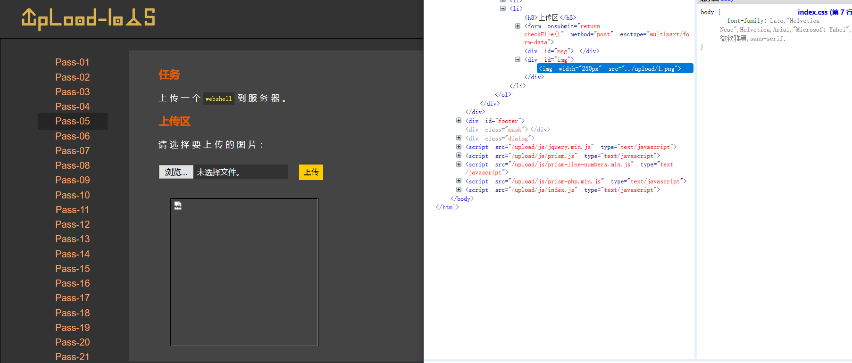Expand the prism-line-numbers.min.js script node
Image resolution: width=852 pixels, height=363 pixels.
459,164
